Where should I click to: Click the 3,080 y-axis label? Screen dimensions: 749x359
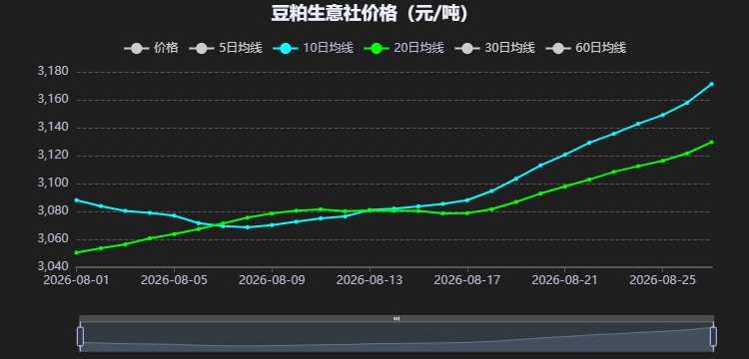tap(53, 211)
